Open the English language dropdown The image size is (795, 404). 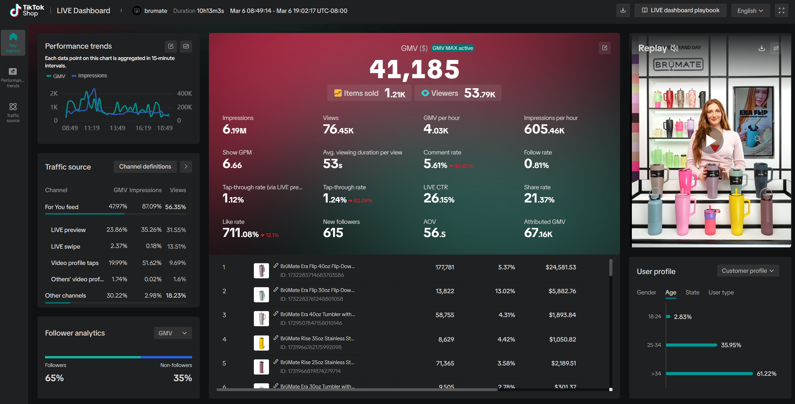pyautogui.click(x=750, y=11)
